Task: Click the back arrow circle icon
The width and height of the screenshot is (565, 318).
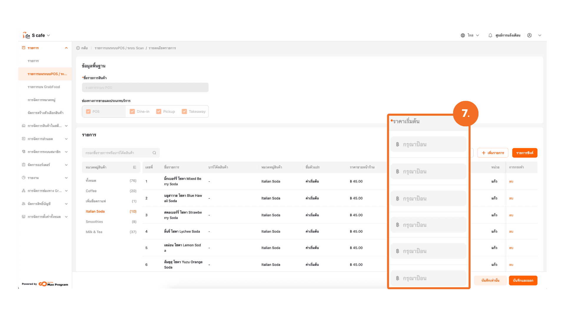Action: coord(78,48)
